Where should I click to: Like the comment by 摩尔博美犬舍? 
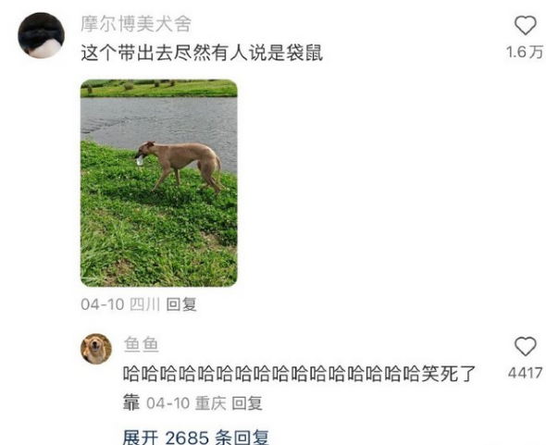pos(525,25)
